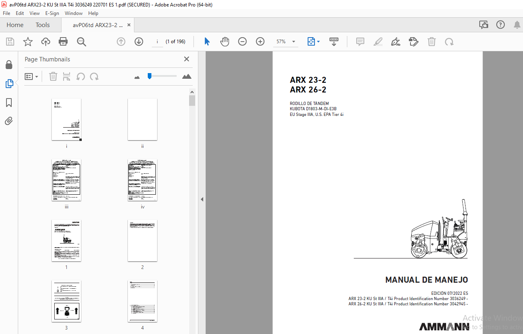The width and height of the screenshot is (523, 334).
Task: Open the E-Sign menu
Action: 52,13
